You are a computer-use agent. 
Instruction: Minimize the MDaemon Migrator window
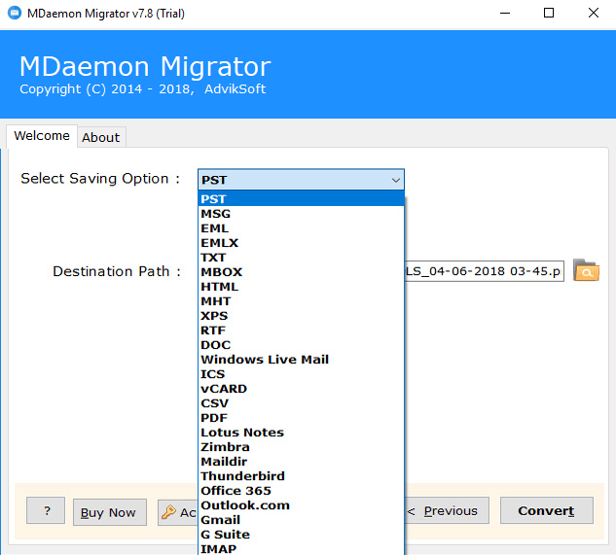505,13
